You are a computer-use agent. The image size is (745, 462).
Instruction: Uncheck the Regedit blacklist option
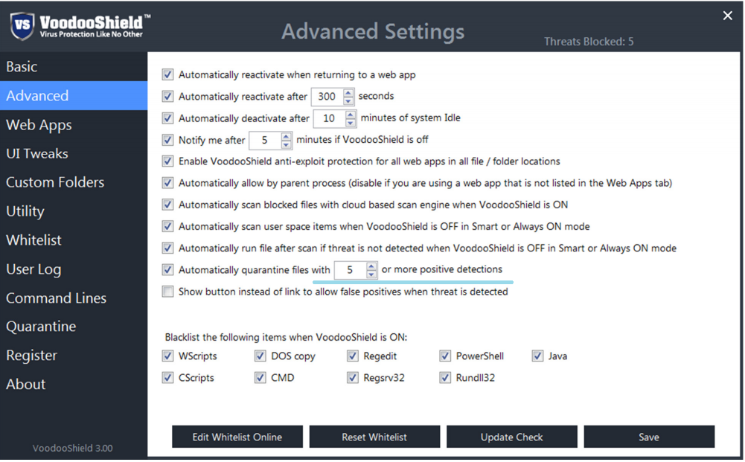click(353, 356)
